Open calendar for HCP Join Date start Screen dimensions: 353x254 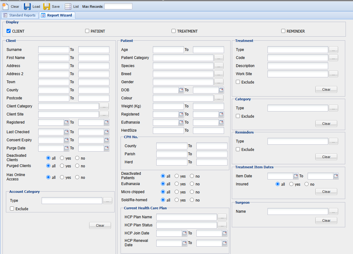click(x=185, y=233)
